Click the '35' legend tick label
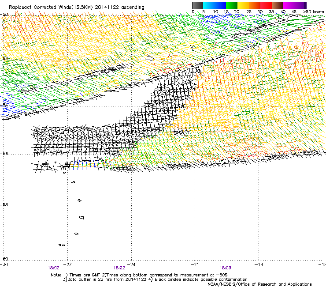This screenshot has width=326, height=287. [x=271, y=12]
